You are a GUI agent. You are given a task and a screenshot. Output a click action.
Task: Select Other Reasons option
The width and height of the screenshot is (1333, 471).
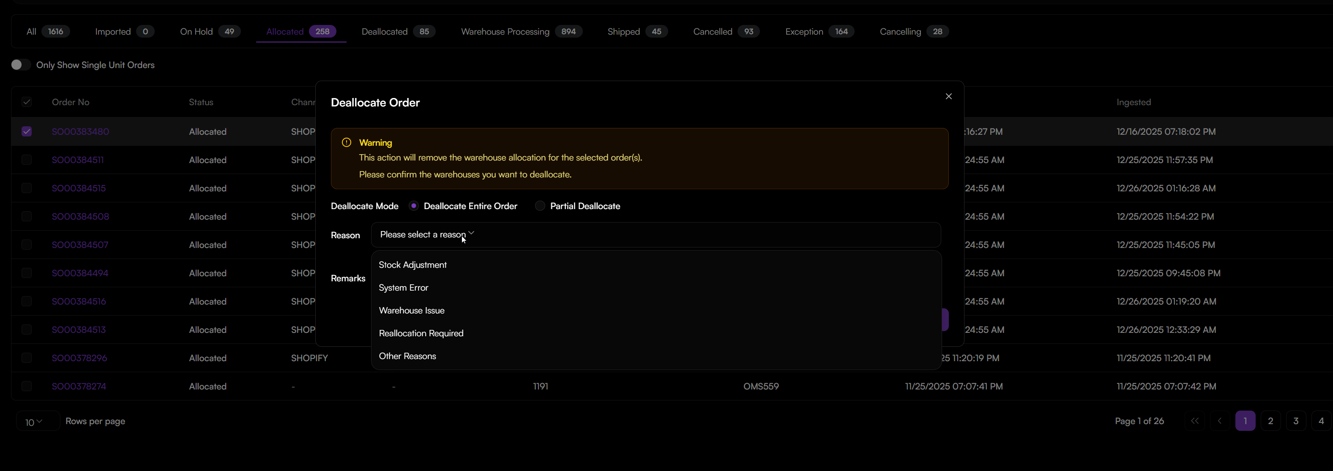click(x=407, y=356)
